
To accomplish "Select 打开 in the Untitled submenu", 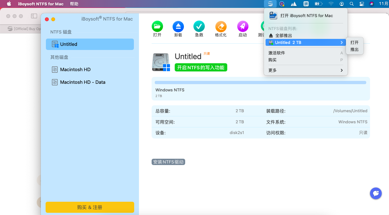I will point(354,42).
